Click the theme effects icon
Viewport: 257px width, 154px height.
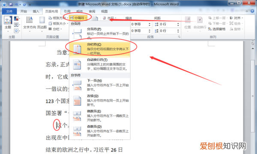[x=17, y=31]
